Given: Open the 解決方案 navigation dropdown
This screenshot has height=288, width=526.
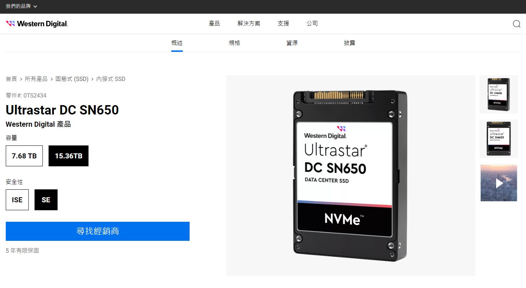Looking at the screenshot, I should (x=249, y=23).
